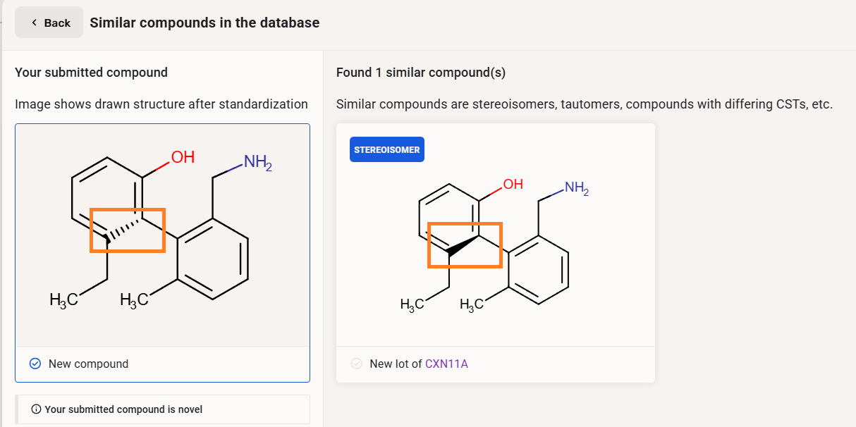Select the blue check circle beside New compound

point(35,364)
